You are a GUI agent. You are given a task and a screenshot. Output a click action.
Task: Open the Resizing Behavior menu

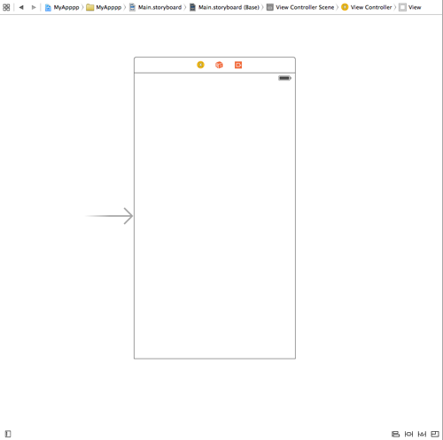tap(435, 434)
